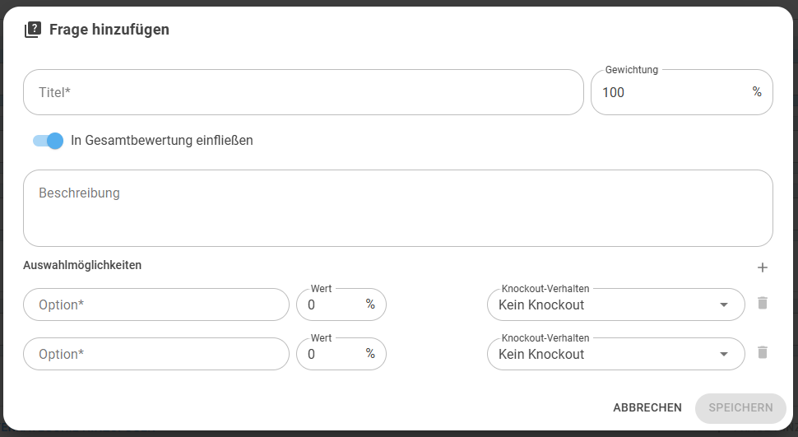Click percent symbol in second Wert field
Viewport: 798px width, 437px height.
pyautogui.click(x=370, y=354)
